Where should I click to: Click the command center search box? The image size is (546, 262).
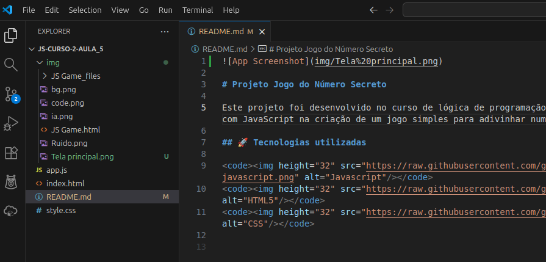pyautogui.click(x=474, y=10)
